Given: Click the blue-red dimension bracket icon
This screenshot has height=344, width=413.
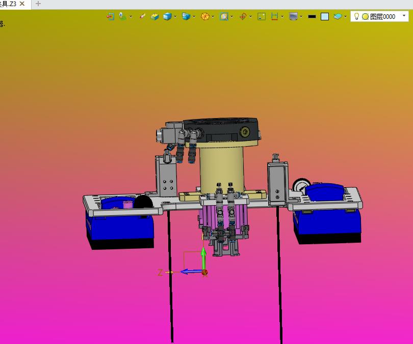Looking at the screenshot, I should pyautogui.click(x=274, y=17).
